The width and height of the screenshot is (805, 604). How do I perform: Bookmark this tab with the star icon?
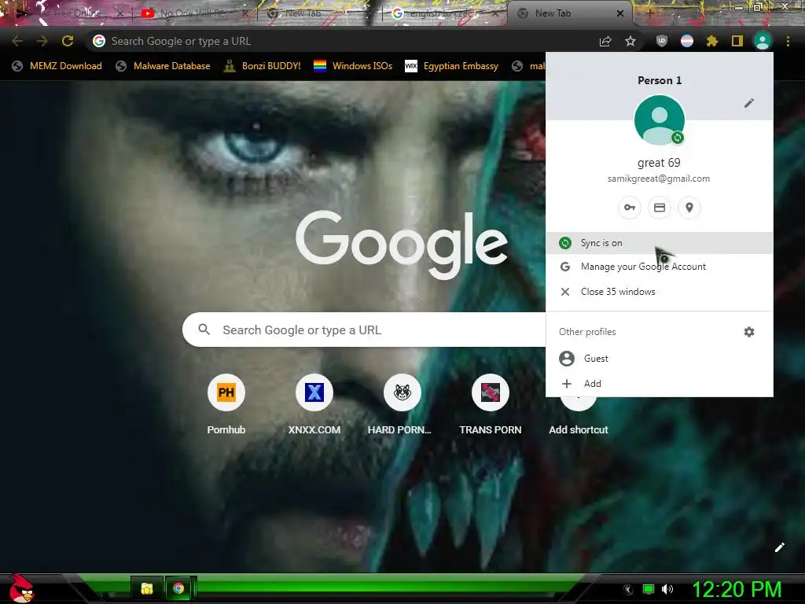coord(630,41)
